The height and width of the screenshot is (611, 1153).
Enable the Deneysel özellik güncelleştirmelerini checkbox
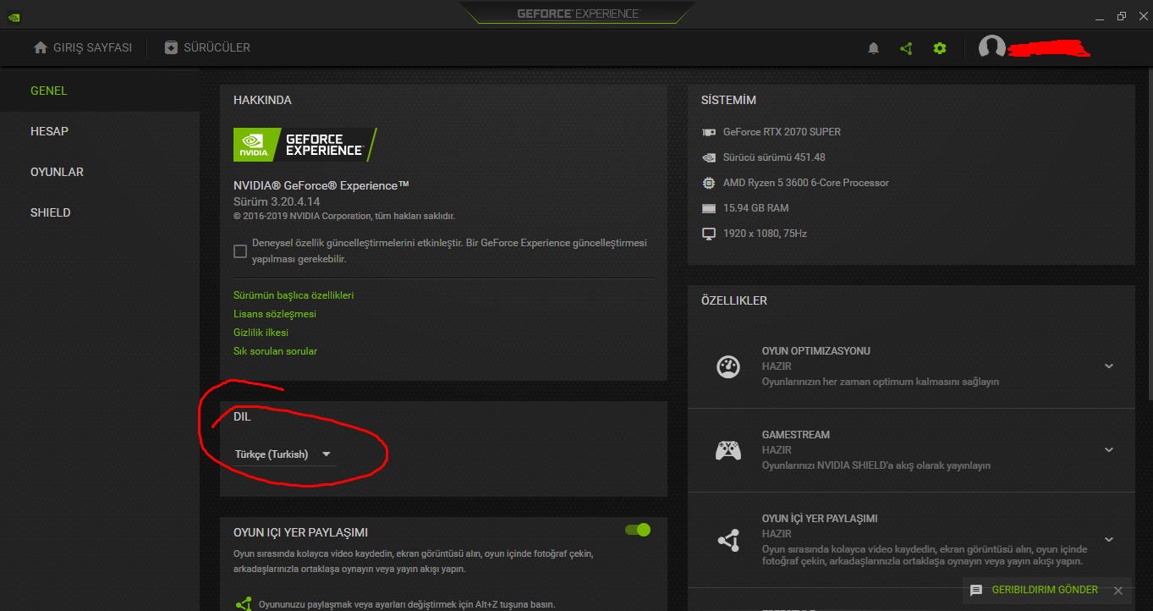(x=240, y=251)
